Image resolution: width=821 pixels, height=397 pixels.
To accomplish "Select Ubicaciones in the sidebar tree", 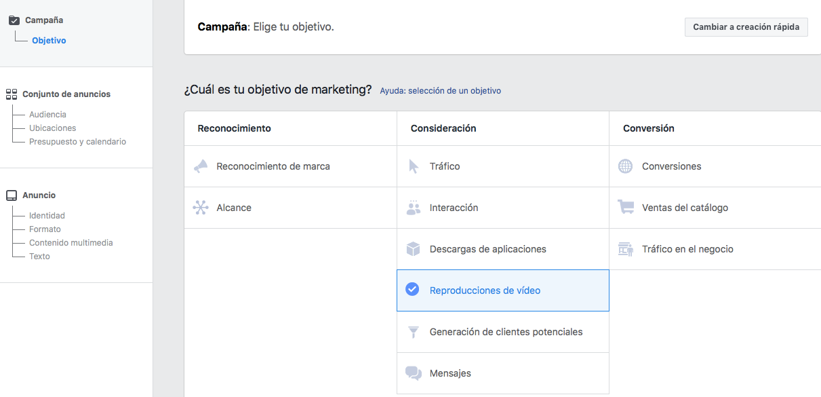I will pyautogui.click(x=52, y=128).
